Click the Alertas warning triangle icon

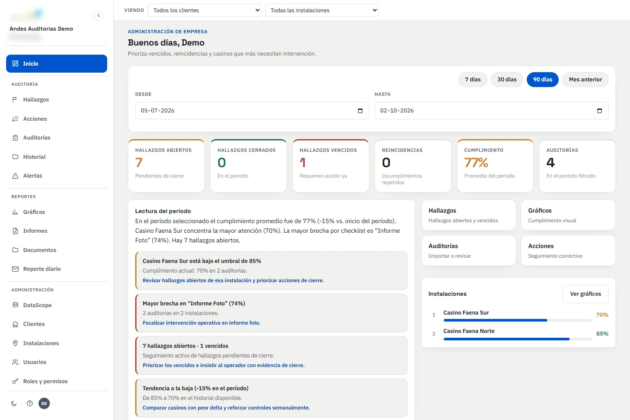pos(15,176)
